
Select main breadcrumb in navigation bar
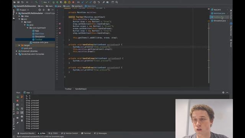pos(49,6)
